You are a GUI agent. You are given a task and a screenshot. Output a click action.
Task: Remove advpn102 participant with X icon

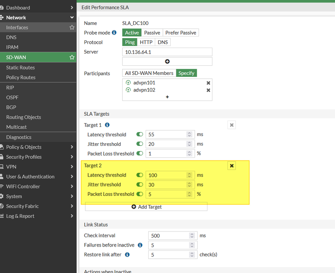pyautogui.click(x=208, y=90)
